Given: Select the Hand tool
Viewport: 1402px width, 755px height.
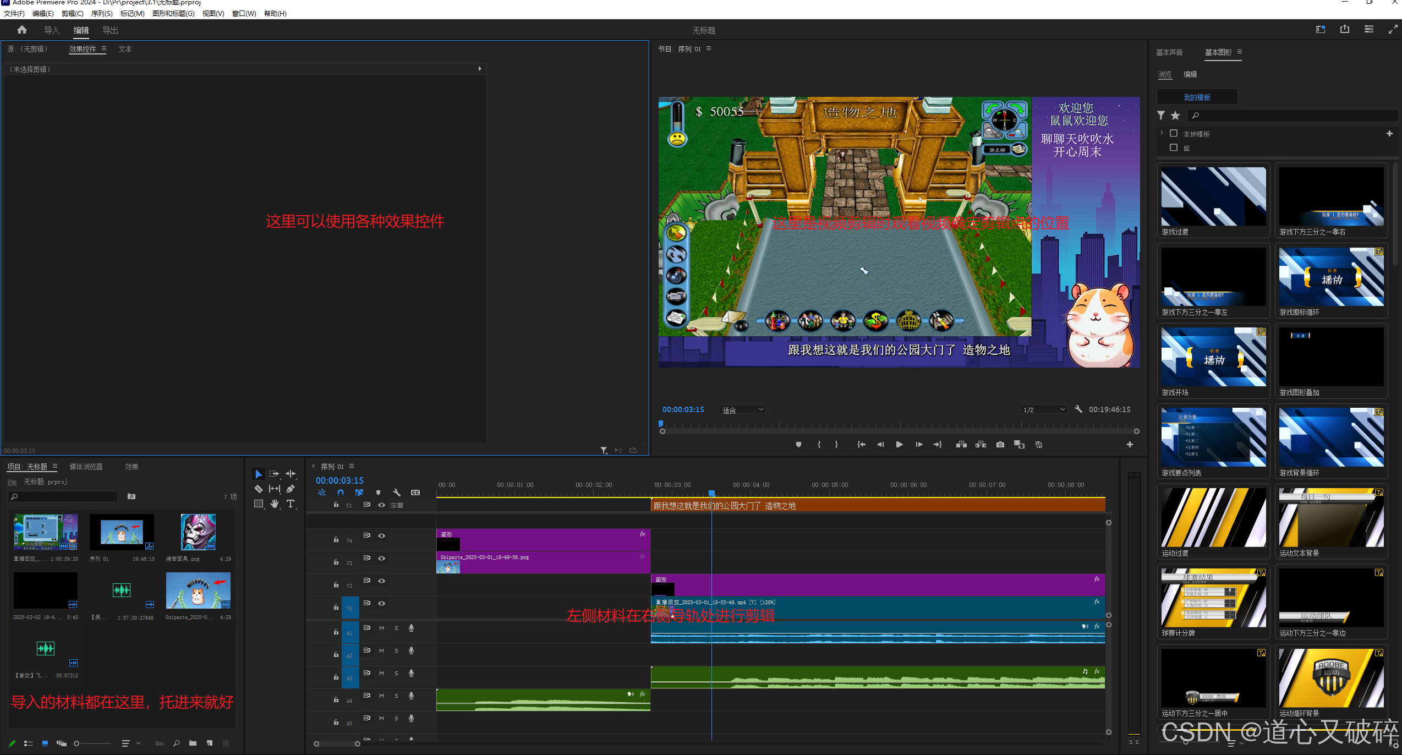Looking at the screenshot, I should tap(275, 504).
